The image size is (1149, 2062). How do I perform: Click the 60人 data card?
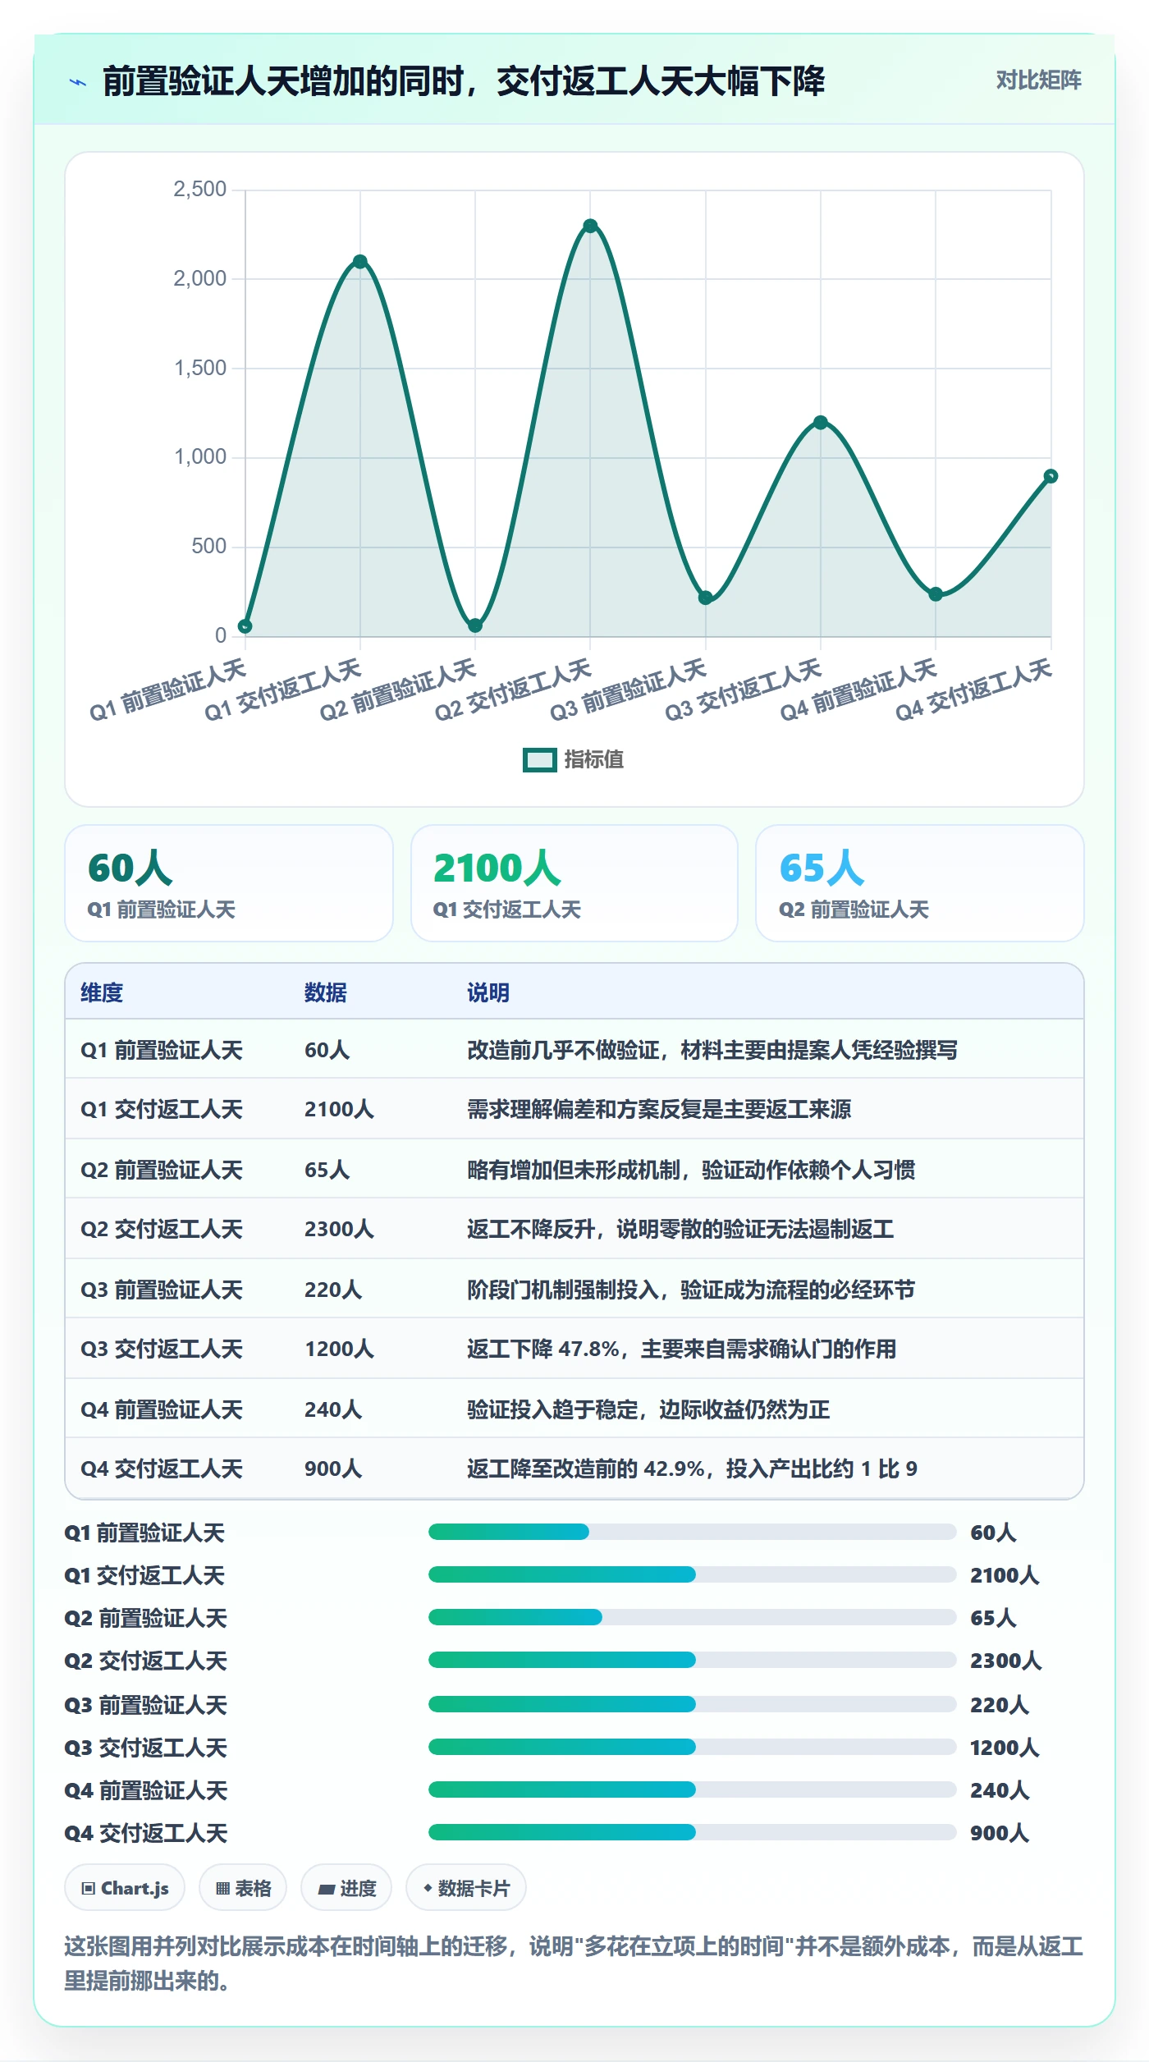coord(229,883)
